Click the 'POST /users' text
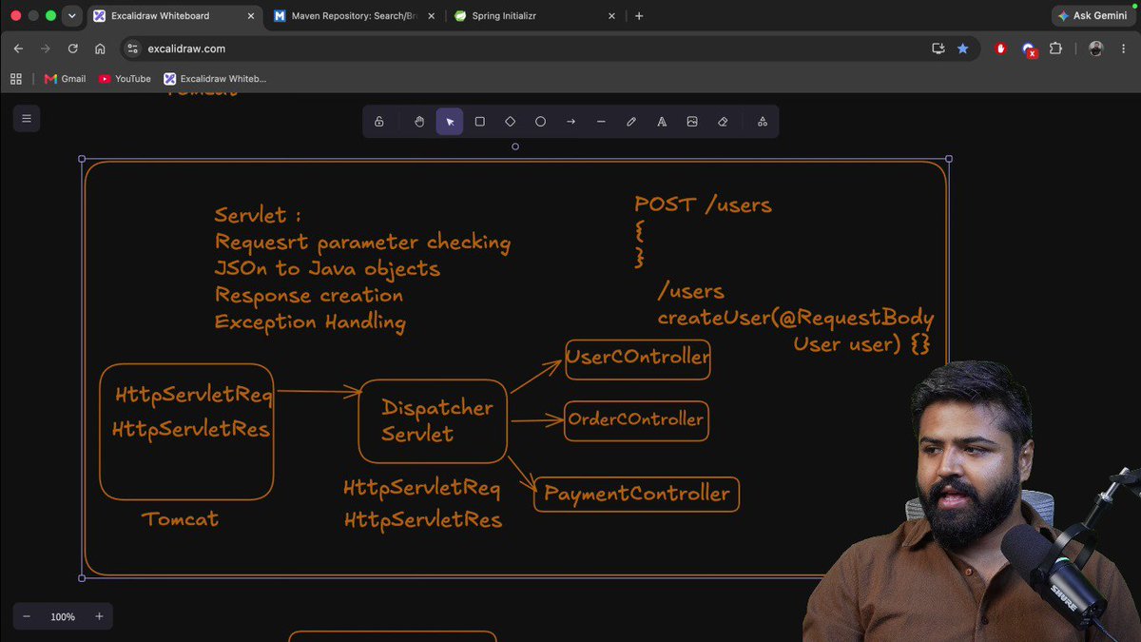This screenshot has height=642, width=1141. (x=703, y=204)
